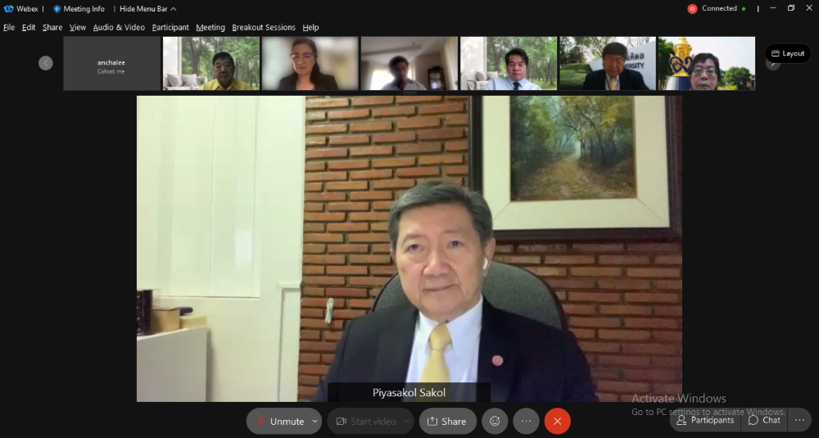Screen dimensions: 819x438
Task: Open panel options ellipsis beside Chat
Action: click(801, 420)
